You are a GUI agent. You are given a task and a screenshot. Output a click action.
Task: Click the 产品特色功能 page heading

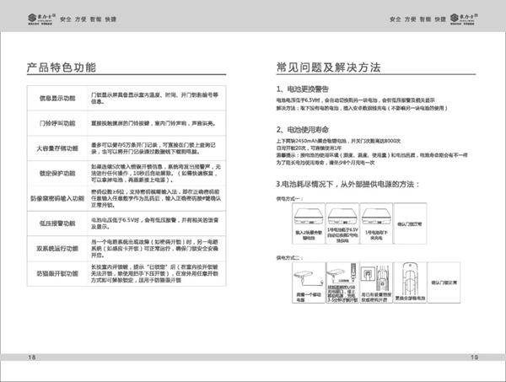click(62, 67)
